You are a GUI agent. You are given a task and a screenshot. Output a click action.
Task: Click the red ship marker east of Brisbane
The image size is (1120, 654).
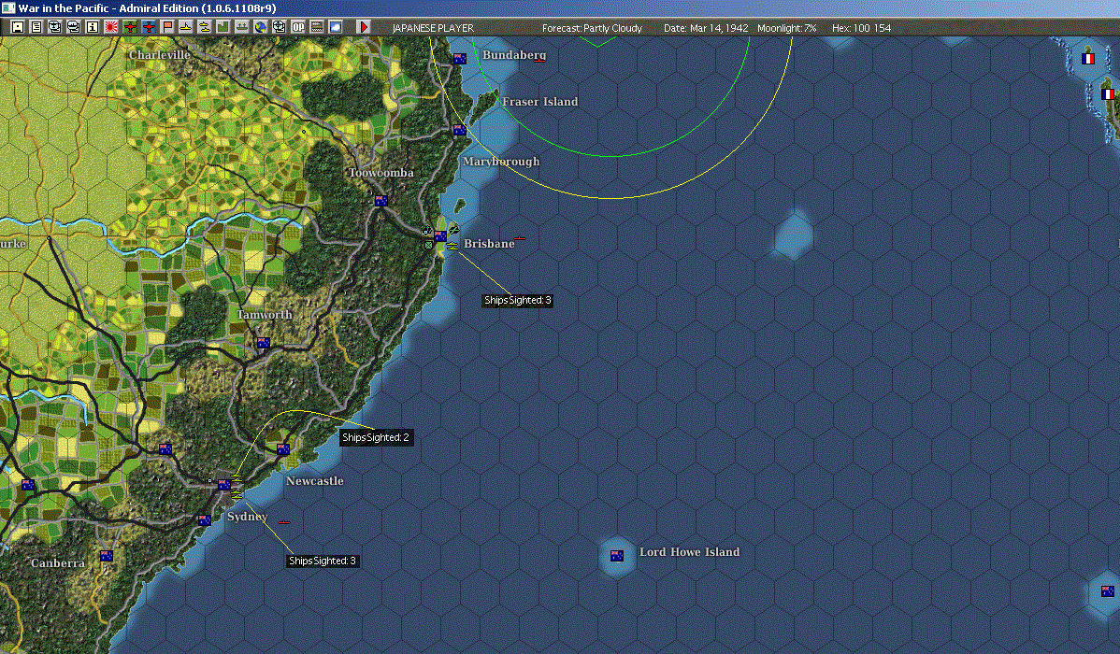tap(519, 238)
